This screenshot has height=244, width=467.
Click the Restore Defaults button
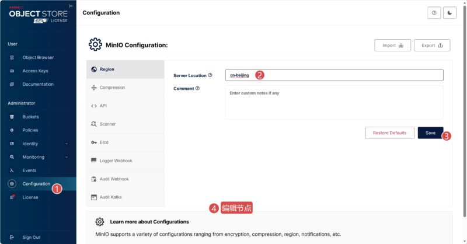click(x=389, y=133)
